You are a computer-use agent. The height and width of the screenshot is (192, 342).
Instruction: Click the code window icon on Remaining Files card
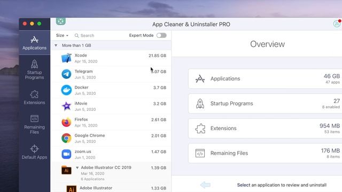(200, 153)
